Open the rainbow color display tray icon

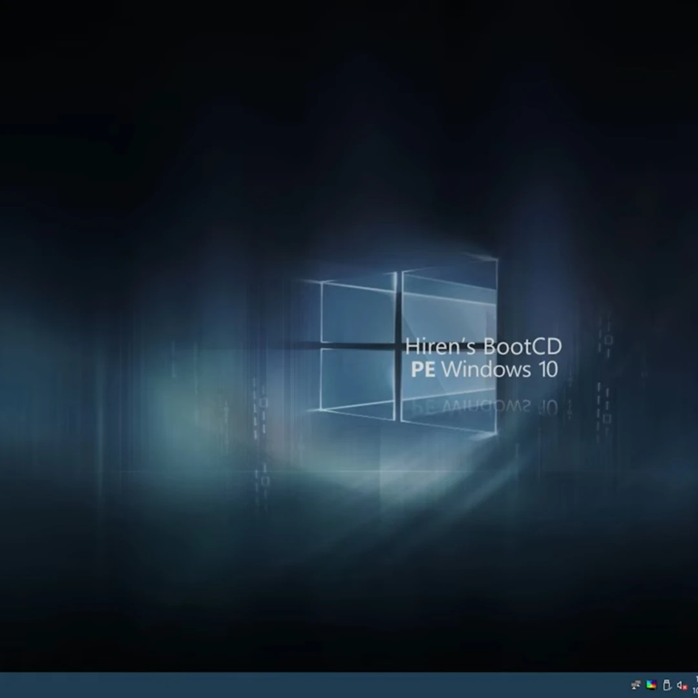(x=651, y=684)
